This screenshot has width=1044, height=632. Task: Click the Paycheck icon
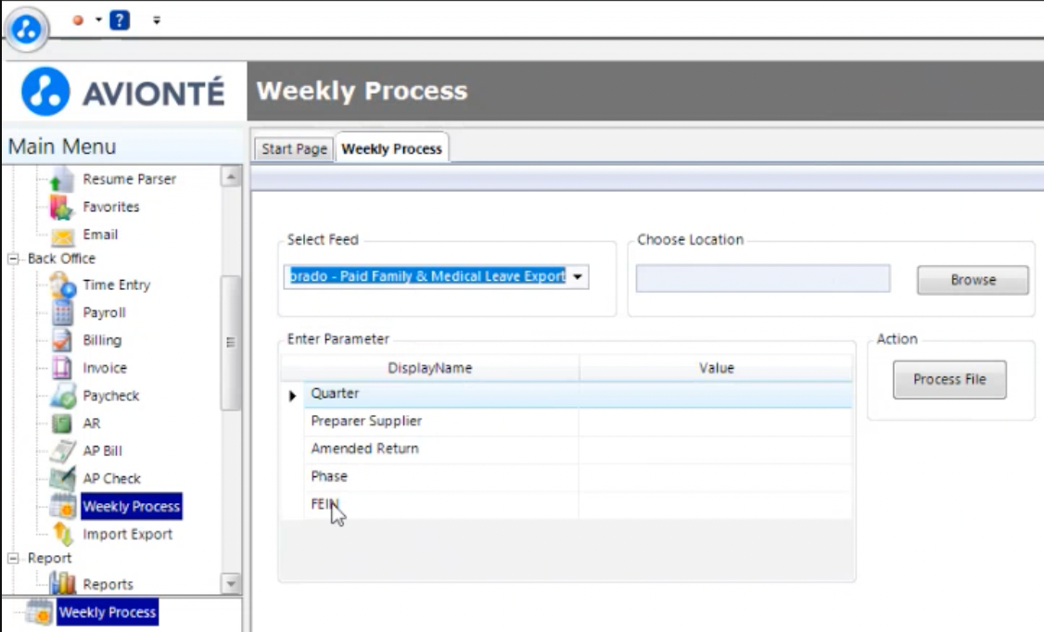click(63, 396)
